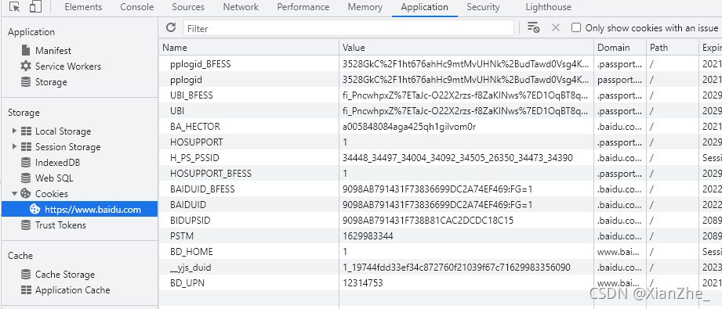Select the BD_HOME cookie row
Viewport: 722px width, 309px height.
pos(441,252)
